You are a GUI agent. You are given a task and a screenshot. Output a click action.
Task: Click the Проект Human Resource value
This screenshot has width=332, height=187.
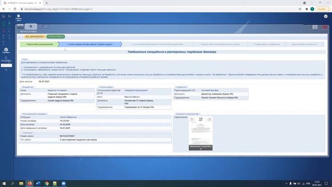[x=219, y=98]
